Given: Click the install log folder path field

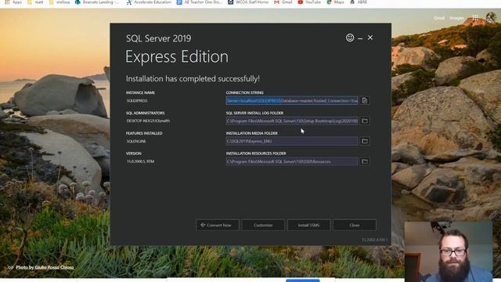Looking at the screenshot, I should pyautogui.click(x=292, y=121).
